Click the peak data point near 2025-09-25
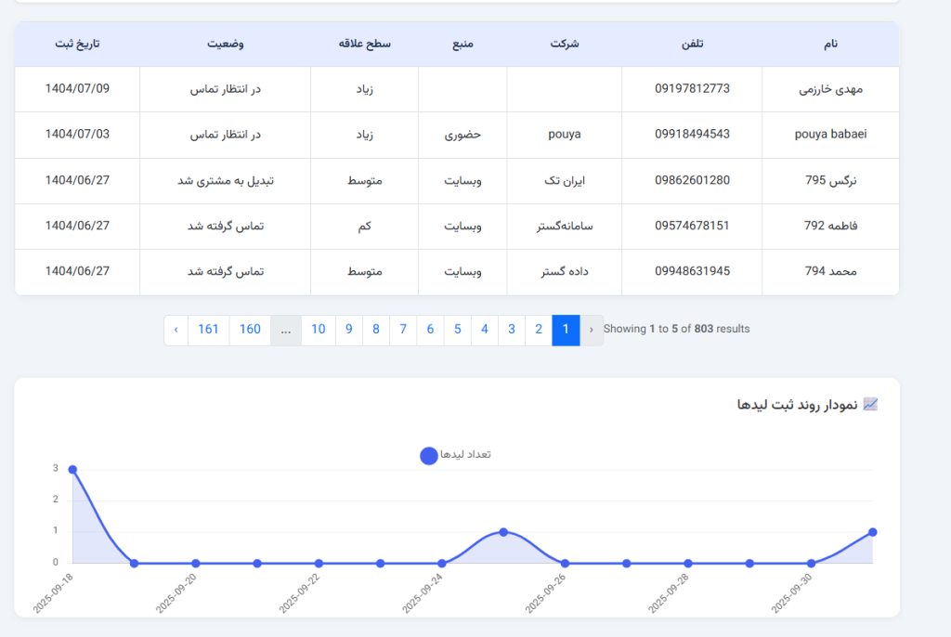Viewport: 951px width, 637px height. pos(503,532)
